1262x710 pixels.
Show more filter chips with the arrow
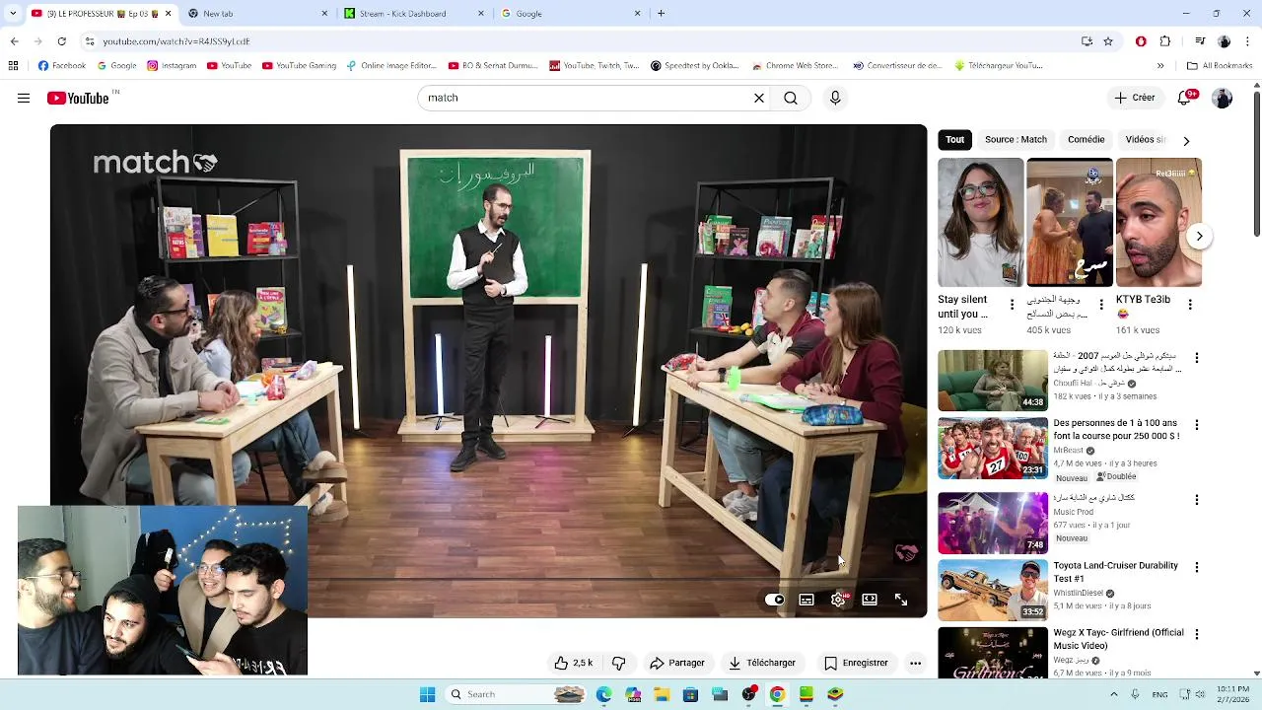click(1186, 141)
